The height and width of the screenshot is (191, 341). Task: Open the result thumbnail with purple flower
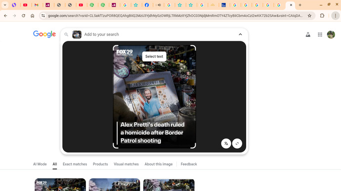pyautogui.click(x=169, y=185)
